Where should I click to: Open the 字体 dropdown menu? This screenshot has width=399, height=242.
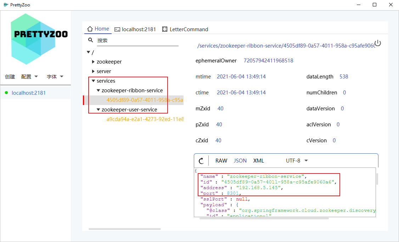[55, 77]
